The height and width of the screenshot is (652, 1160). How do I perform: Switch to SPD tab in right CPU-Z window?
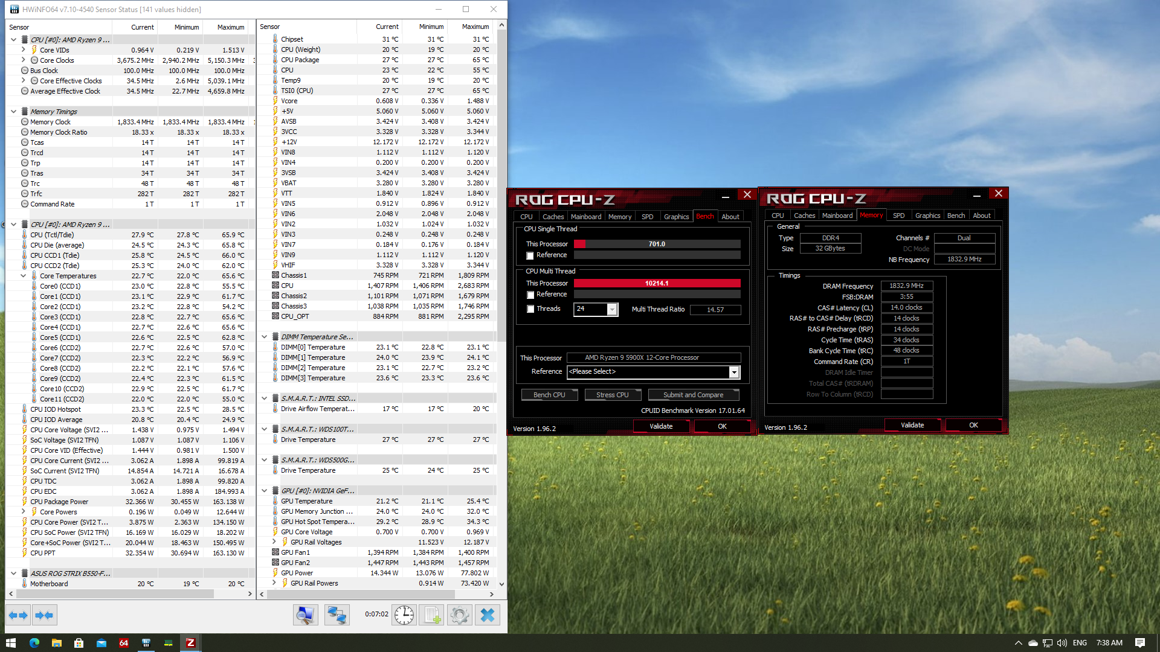[x=898, y=216]
